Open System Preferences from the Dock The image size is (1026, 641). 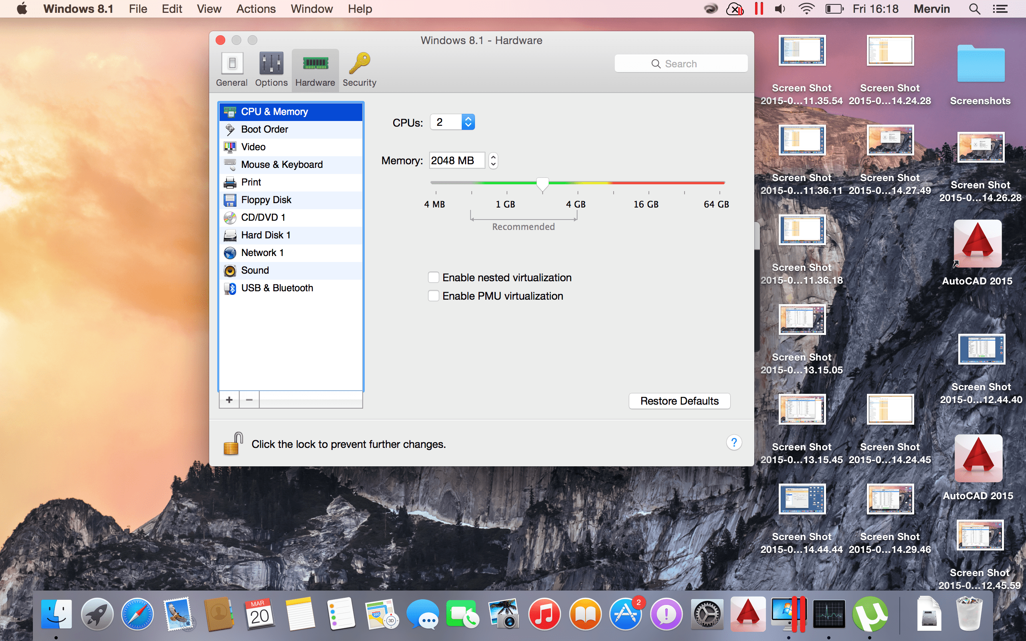pyautogui.click(x=707, y=614)
